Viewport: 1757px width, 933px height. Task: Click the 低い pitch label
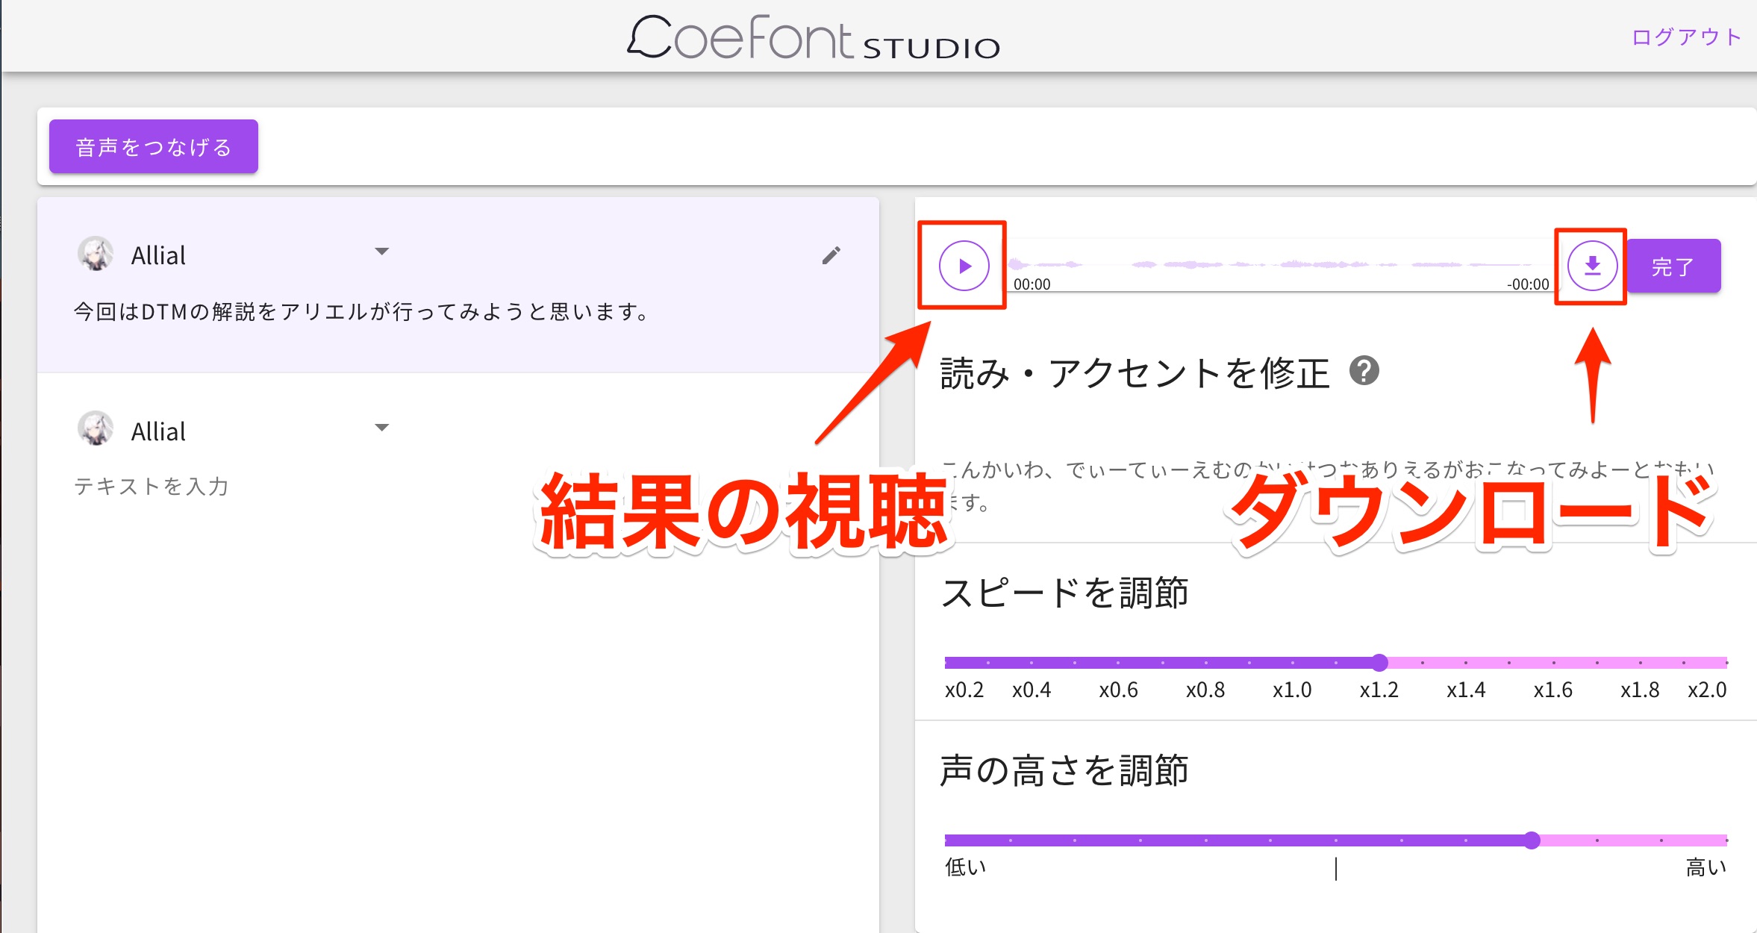coord(965,867)
